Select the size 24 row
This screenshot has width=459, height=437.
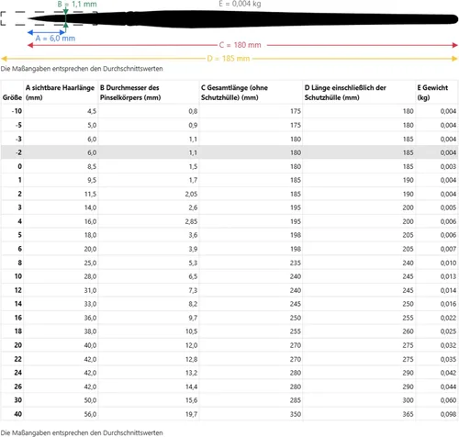pyautogui.click(x=229, y=373)
